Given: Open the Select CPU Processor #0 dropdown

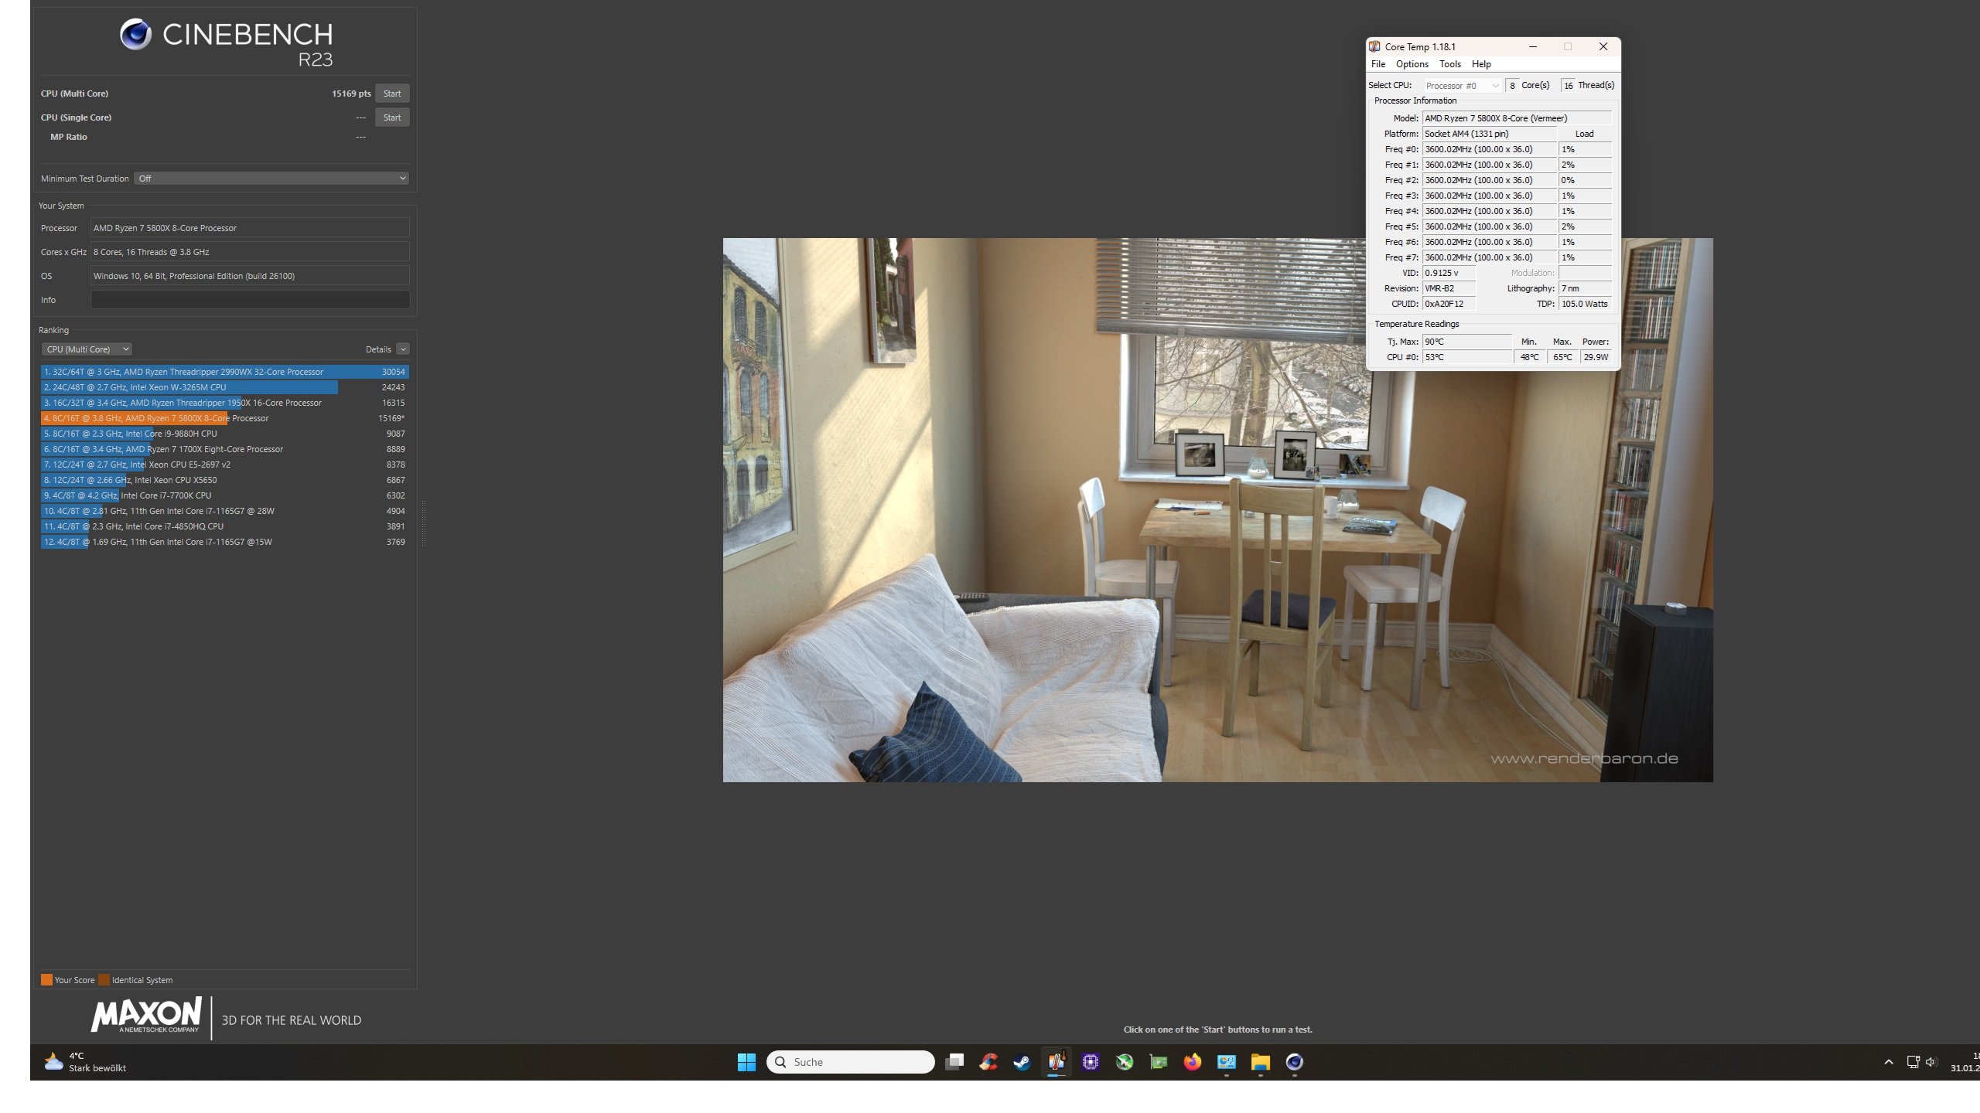Looking at the screenshot, I should tap(1462, 86).
